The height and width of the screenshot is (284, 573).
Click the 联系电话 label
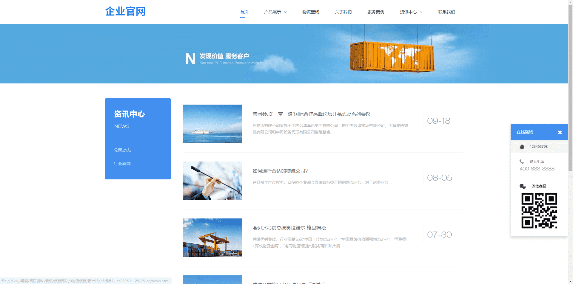point(537,162)
